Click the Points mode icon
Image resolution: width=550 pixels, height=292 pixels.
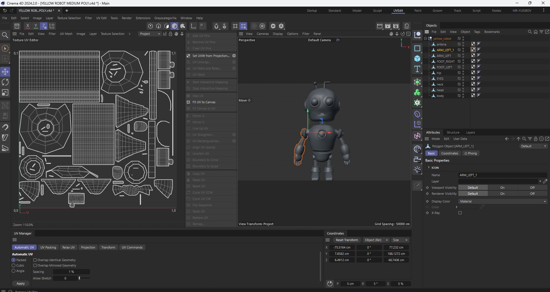point(150,26)
